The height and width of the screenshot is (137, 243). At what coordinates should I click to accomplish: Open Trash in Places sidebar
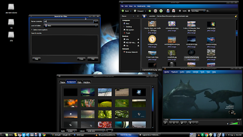coord(127,33)
